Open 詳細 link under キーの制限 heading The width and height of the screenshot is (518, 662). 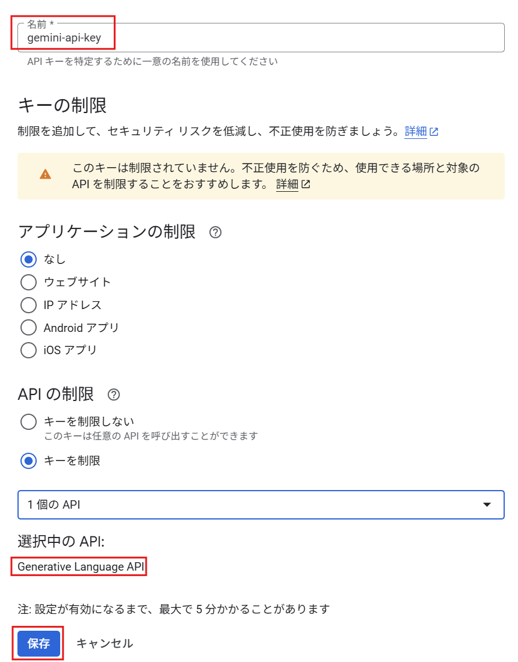[416, 132]
